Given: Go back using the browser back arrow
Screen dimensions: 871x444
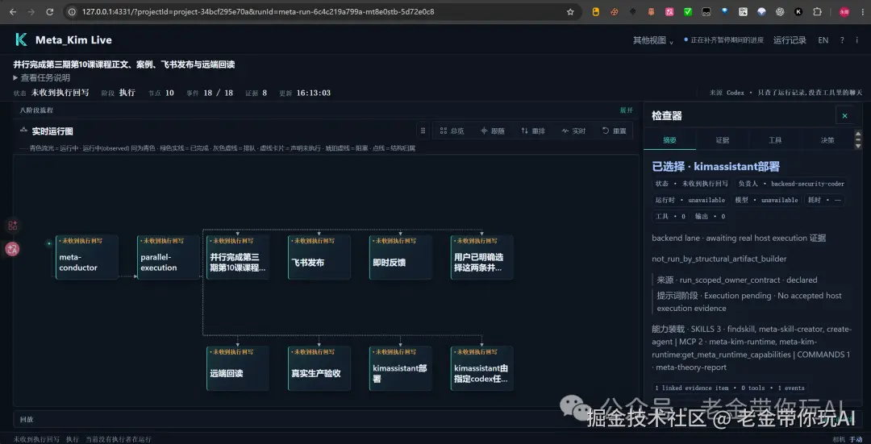Looking at the screenshot, I should point(13,11).
